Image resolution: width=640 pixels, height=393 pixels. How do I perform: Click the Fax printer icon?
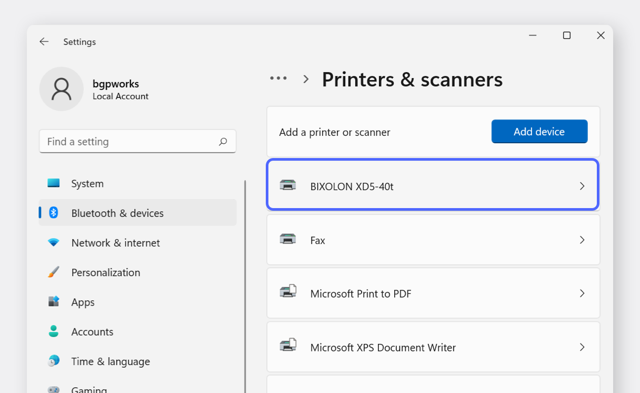288,240
